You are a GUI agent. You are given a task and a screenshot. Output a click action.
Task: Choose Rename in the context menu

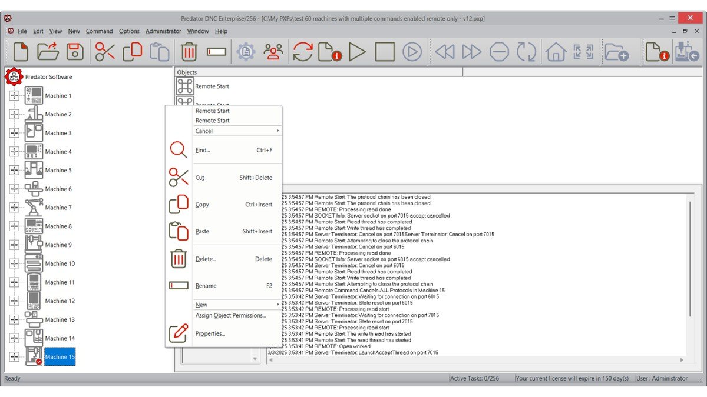[224, 286]
